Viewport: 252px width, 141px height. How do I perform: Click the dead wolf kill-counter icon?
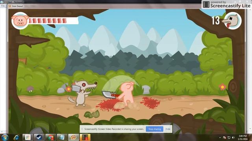pyautogui.click(x=232, y=21)
